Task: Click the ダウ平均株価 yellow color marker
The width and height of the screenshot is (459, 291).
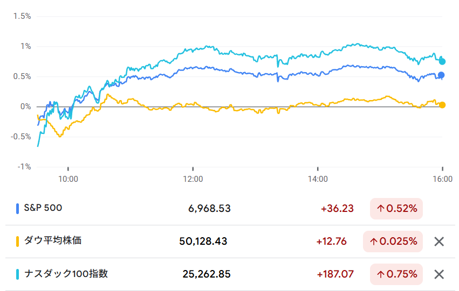Action: click(18, 242)
